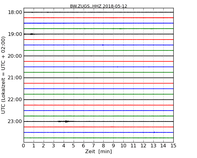Click x-axis tick label 0
197x158 pixels.
click(x=24, y=146)
